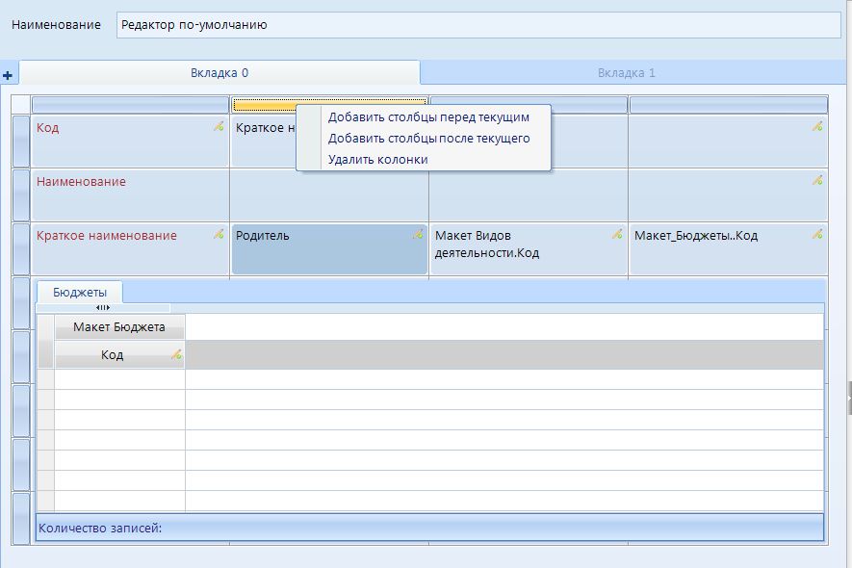Click the pencil in Макет Видов деятельности.Код cell
The width and height of the screenshot is (852, 568).
(x=617, y=234)
